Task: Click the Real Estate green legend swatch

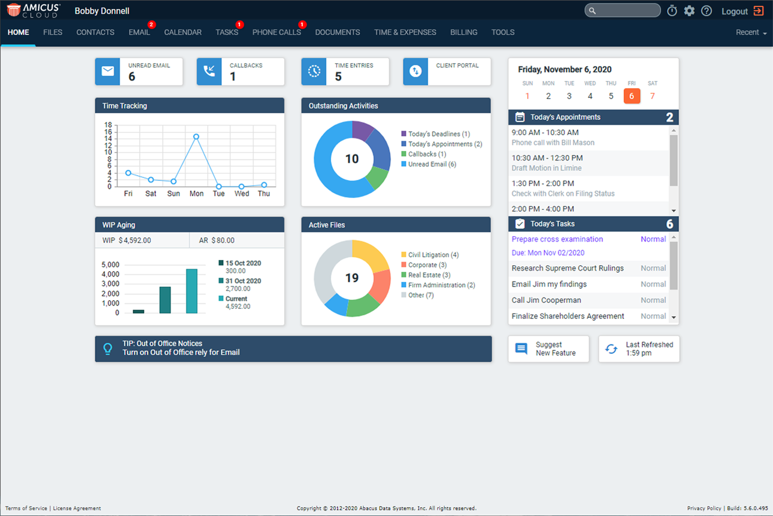Action: [x=404, y=275]
